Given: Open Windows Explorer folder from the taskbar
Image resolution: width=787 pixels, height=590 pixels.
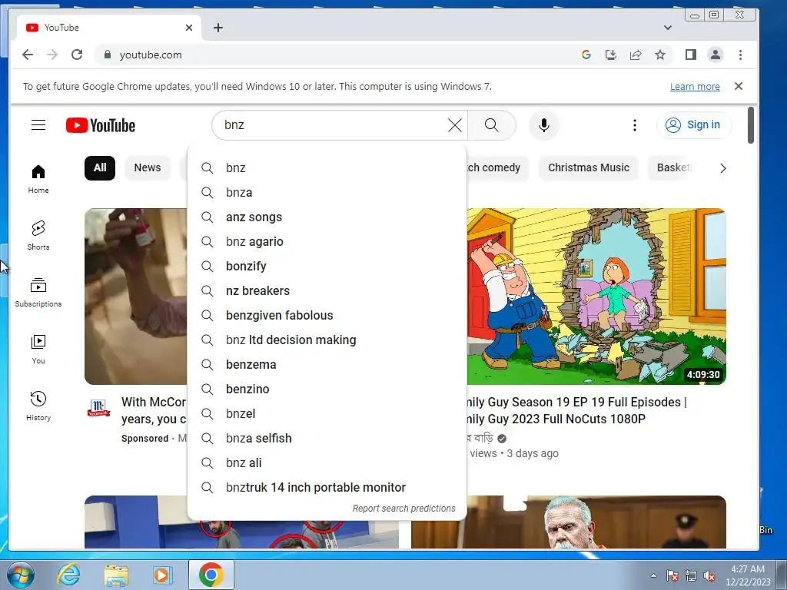Looking at the screenshot, I should (x=115, y=575).
